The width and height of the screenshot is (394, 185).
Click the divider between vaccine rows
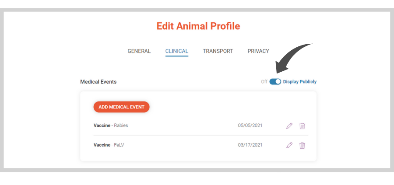click(201, 135)
